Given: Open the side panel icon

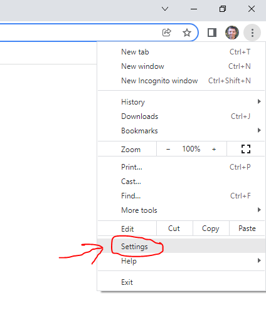Looking at the screenshot, I should (212, 33).
